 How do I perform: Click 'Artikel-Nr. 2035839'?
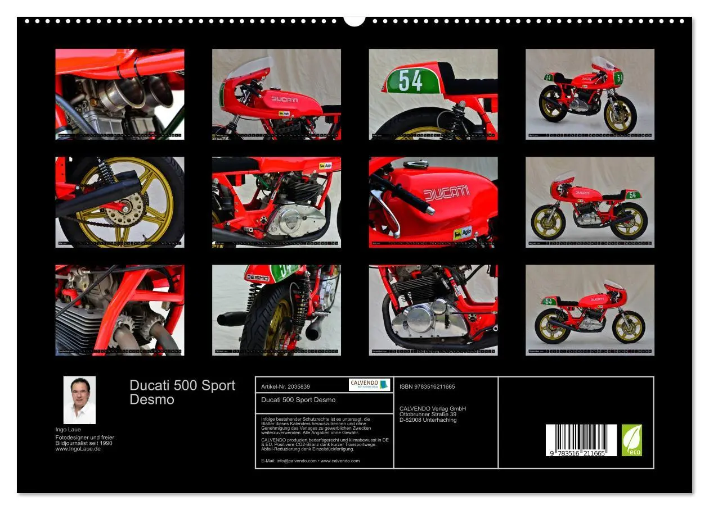click(286, 386)
